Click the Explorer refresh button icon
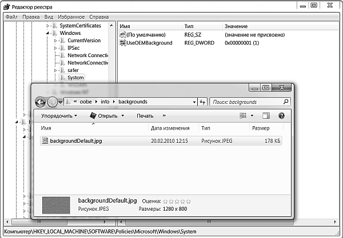343x238 pixels. (202, 102)
